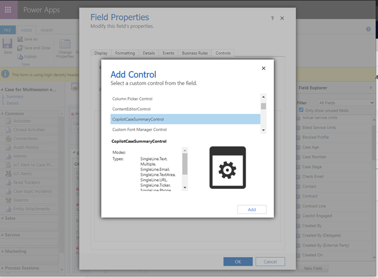Image resolution: width=378 pixels, height=278 pixels.
Task: Click the Add button
Action: (x=252, y=210)
